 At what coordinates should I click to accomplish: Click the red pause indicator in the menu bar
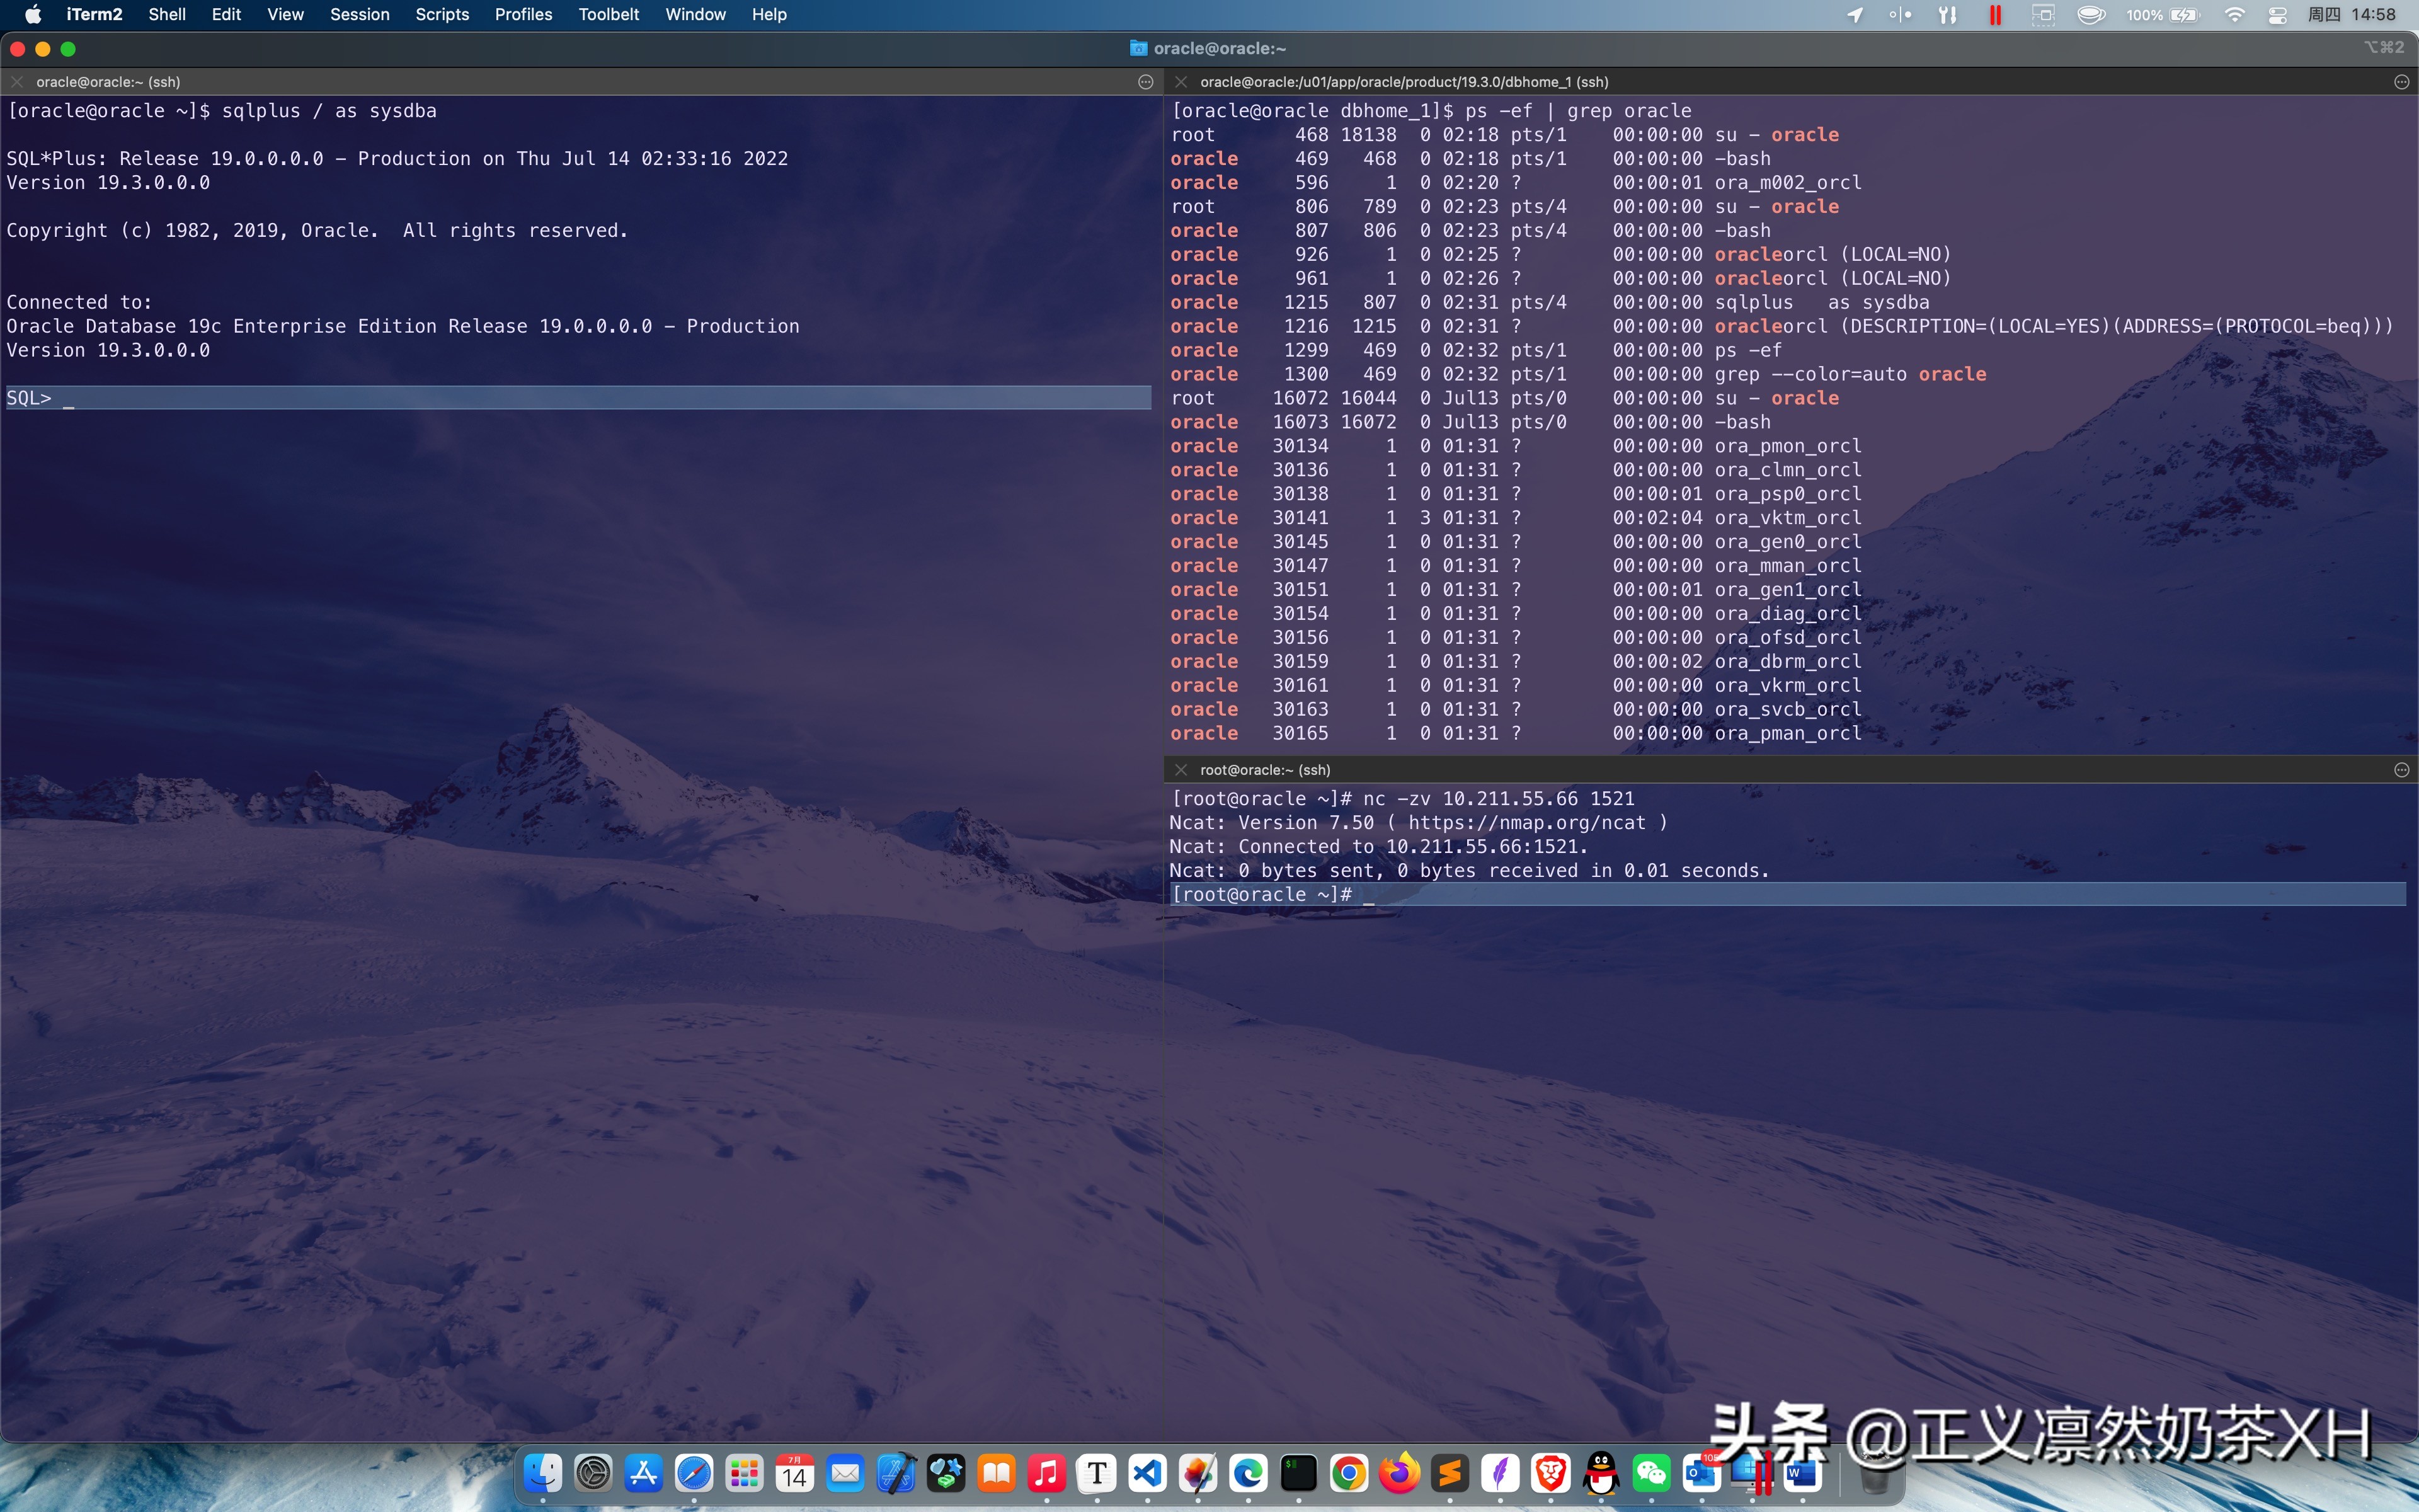point(1995,14)
